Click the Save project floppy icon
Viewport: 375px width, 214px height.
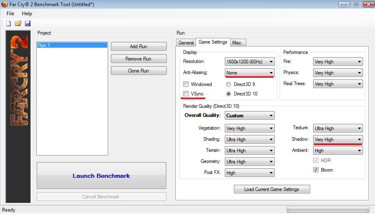coord(28,23)
